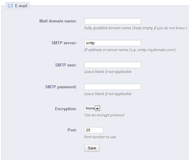Click the "Fully qualified domain name" hint
Screen dimensions: 189x160
click(135, 28)
